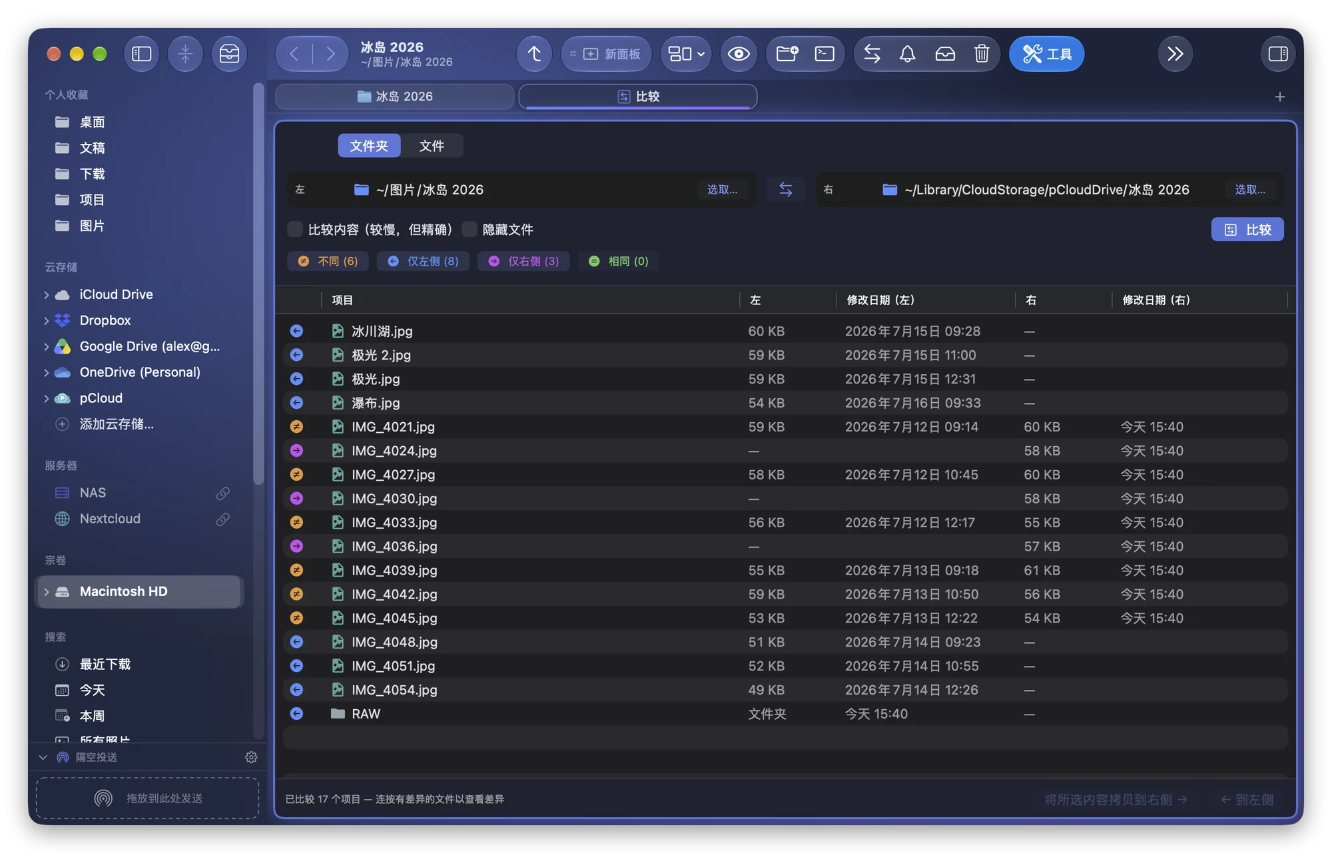Expand OneDrive (Personal) tree item
The width and height of the screenshot is (1332, 853).
[46, 373]
